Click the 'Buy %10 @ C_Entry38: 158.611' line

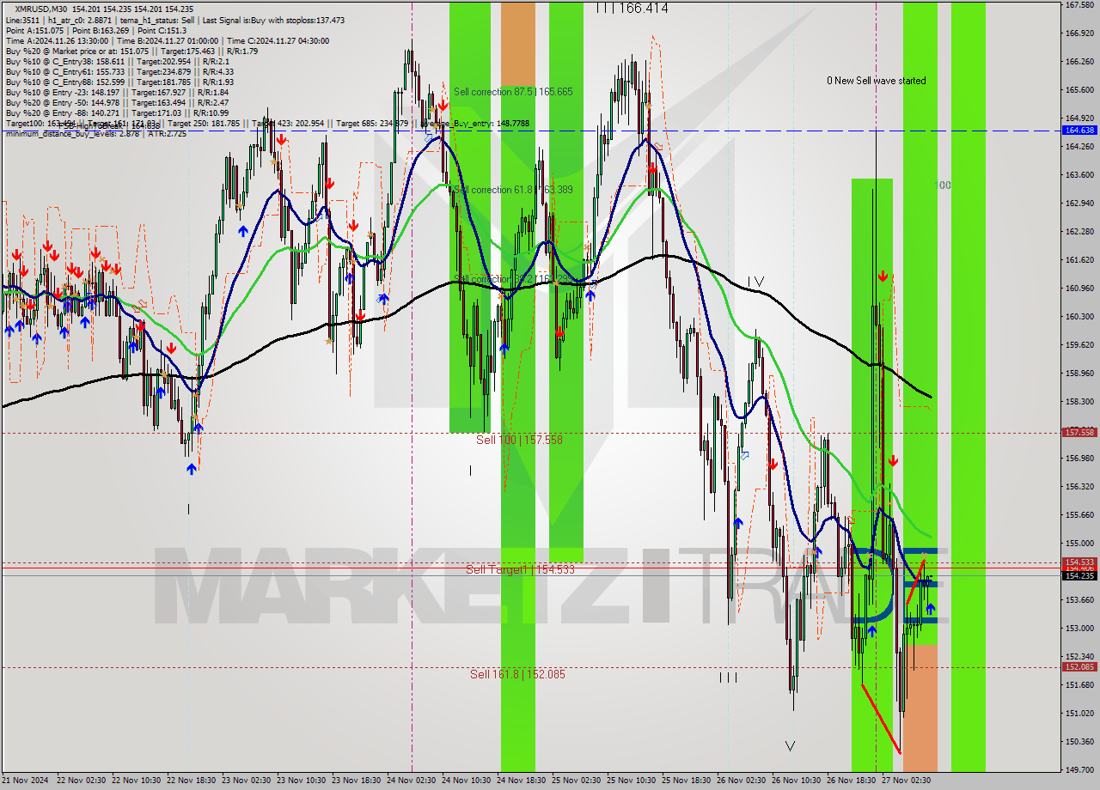(x=117, y=61)
